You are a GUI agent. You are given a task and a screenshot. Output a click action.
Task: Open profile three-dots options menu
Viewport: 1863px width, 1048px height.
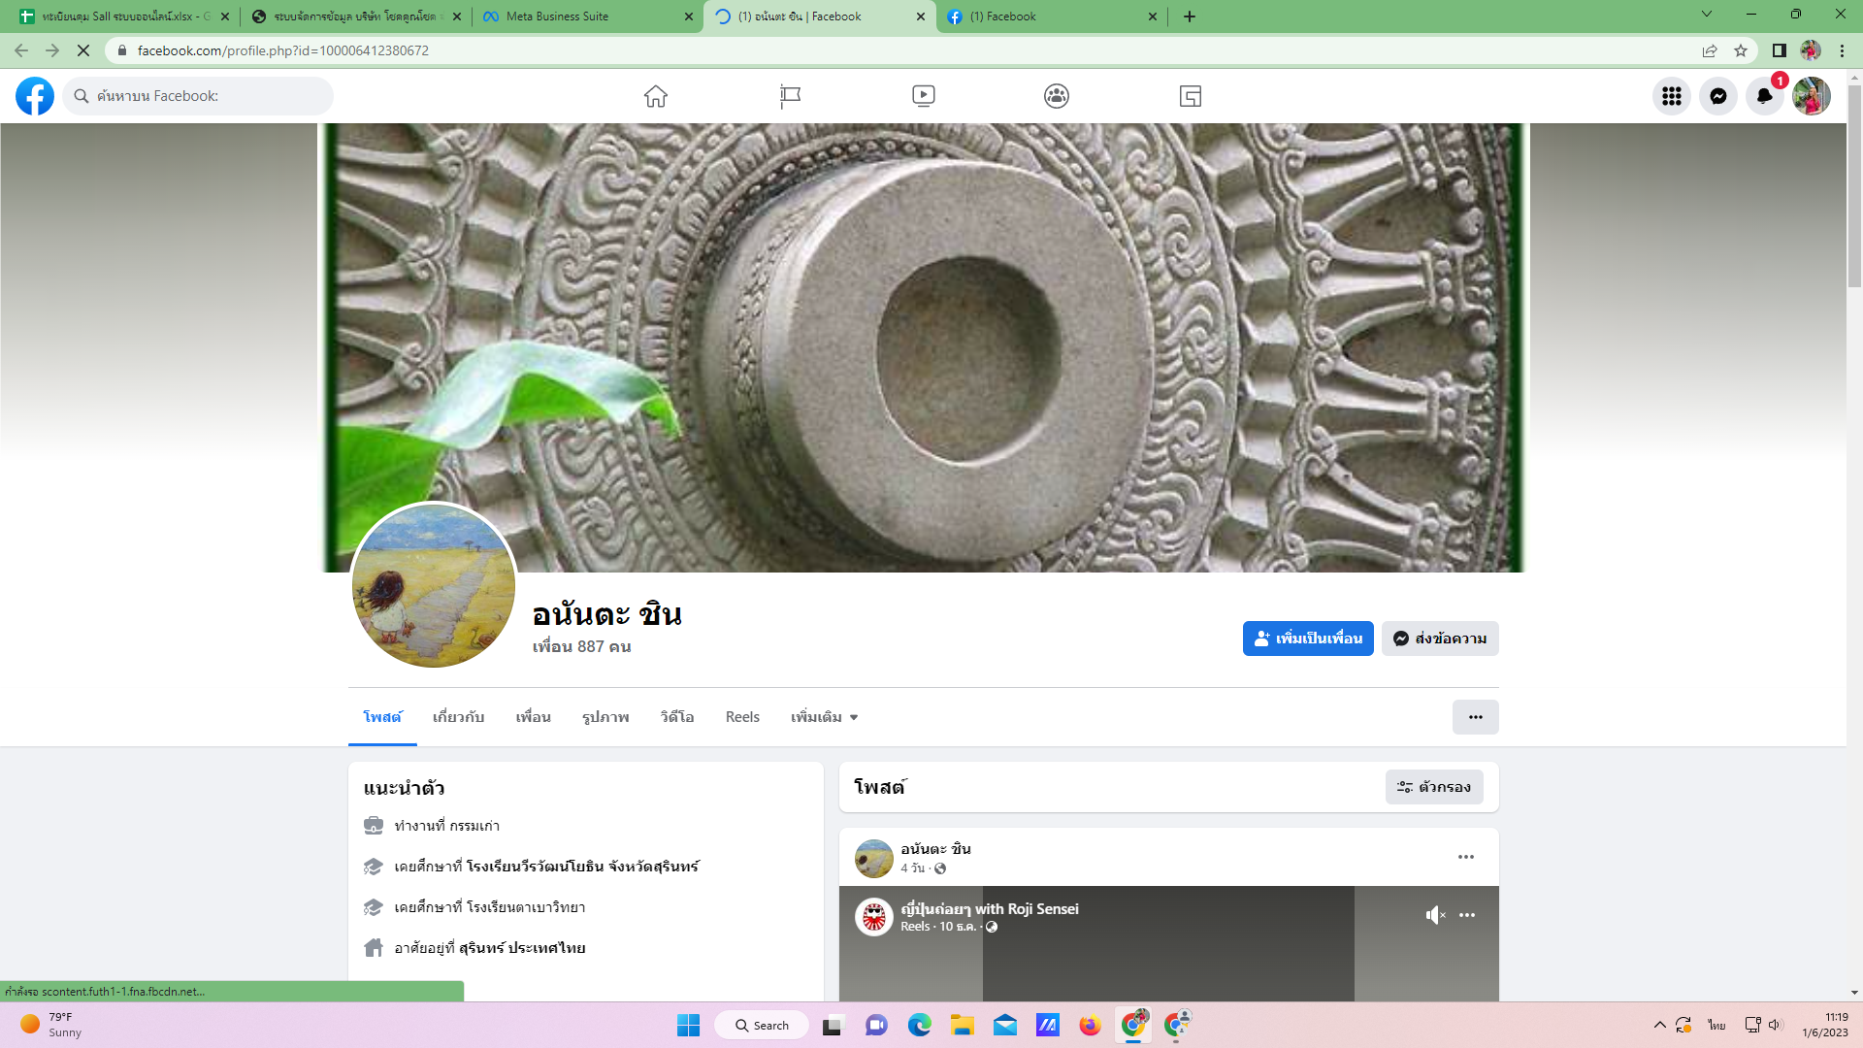coord(1475,717)
